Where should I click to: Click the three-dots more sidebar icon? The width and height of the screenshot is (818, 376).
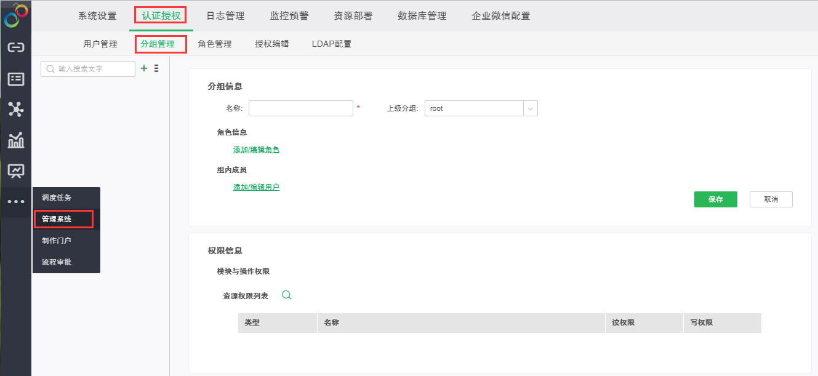click(x=15, y=201)
